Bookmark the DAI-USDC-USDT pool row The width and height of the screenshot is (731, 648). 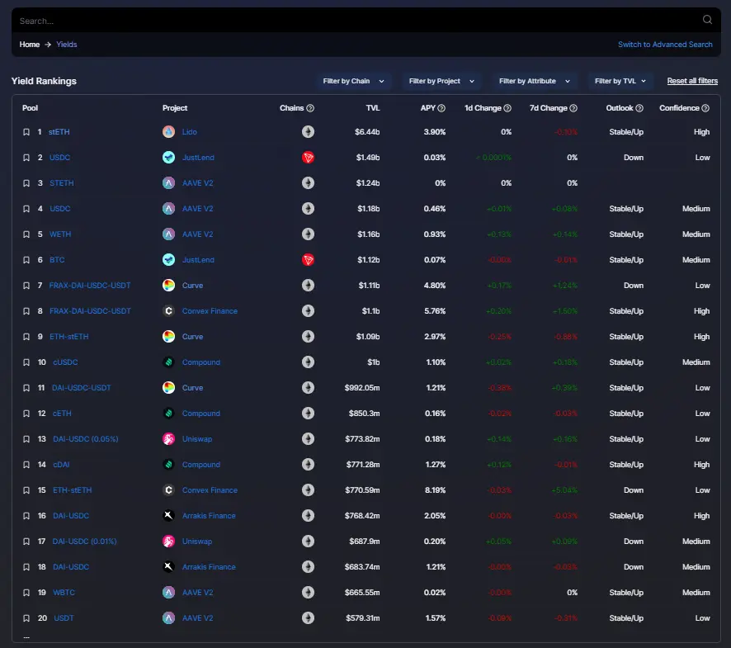[x=26, y=388]
